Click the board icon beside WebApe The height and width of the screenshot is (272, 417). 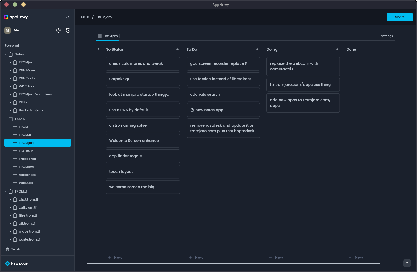(x=15, y=183)
